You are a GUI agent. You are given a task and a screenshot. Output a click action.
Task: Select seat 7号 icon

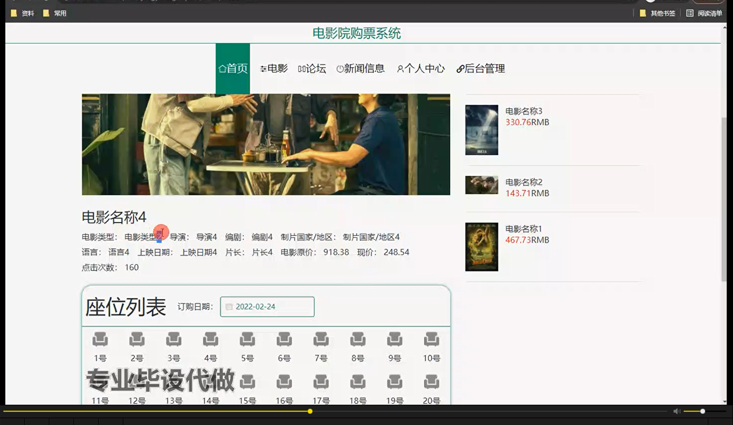pos(321,339)
